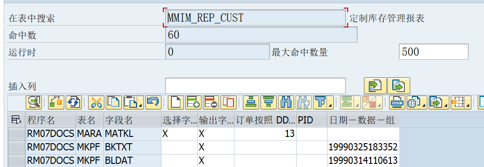
Task: Click the 在表中搜索 field with MMIM_REP_CUST
Action: point(255,18)
